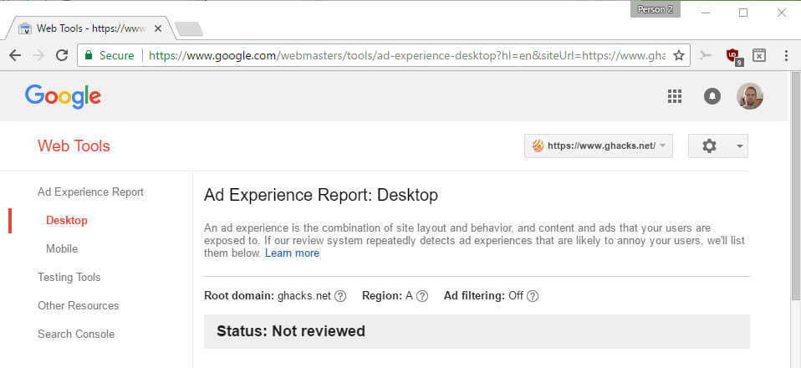The width and height of the screenshot is (801, 368).
Task: Select the Web Tools browser tab
Action: pos(91,28)
